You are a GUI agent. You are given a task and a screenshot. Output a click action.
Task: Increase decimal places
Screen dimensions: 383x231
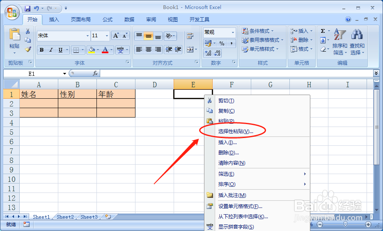point(208,53)
